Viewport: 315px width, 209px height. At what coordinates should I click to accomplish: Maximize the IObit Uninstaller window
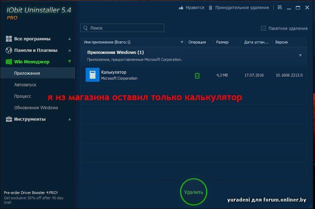298,7
